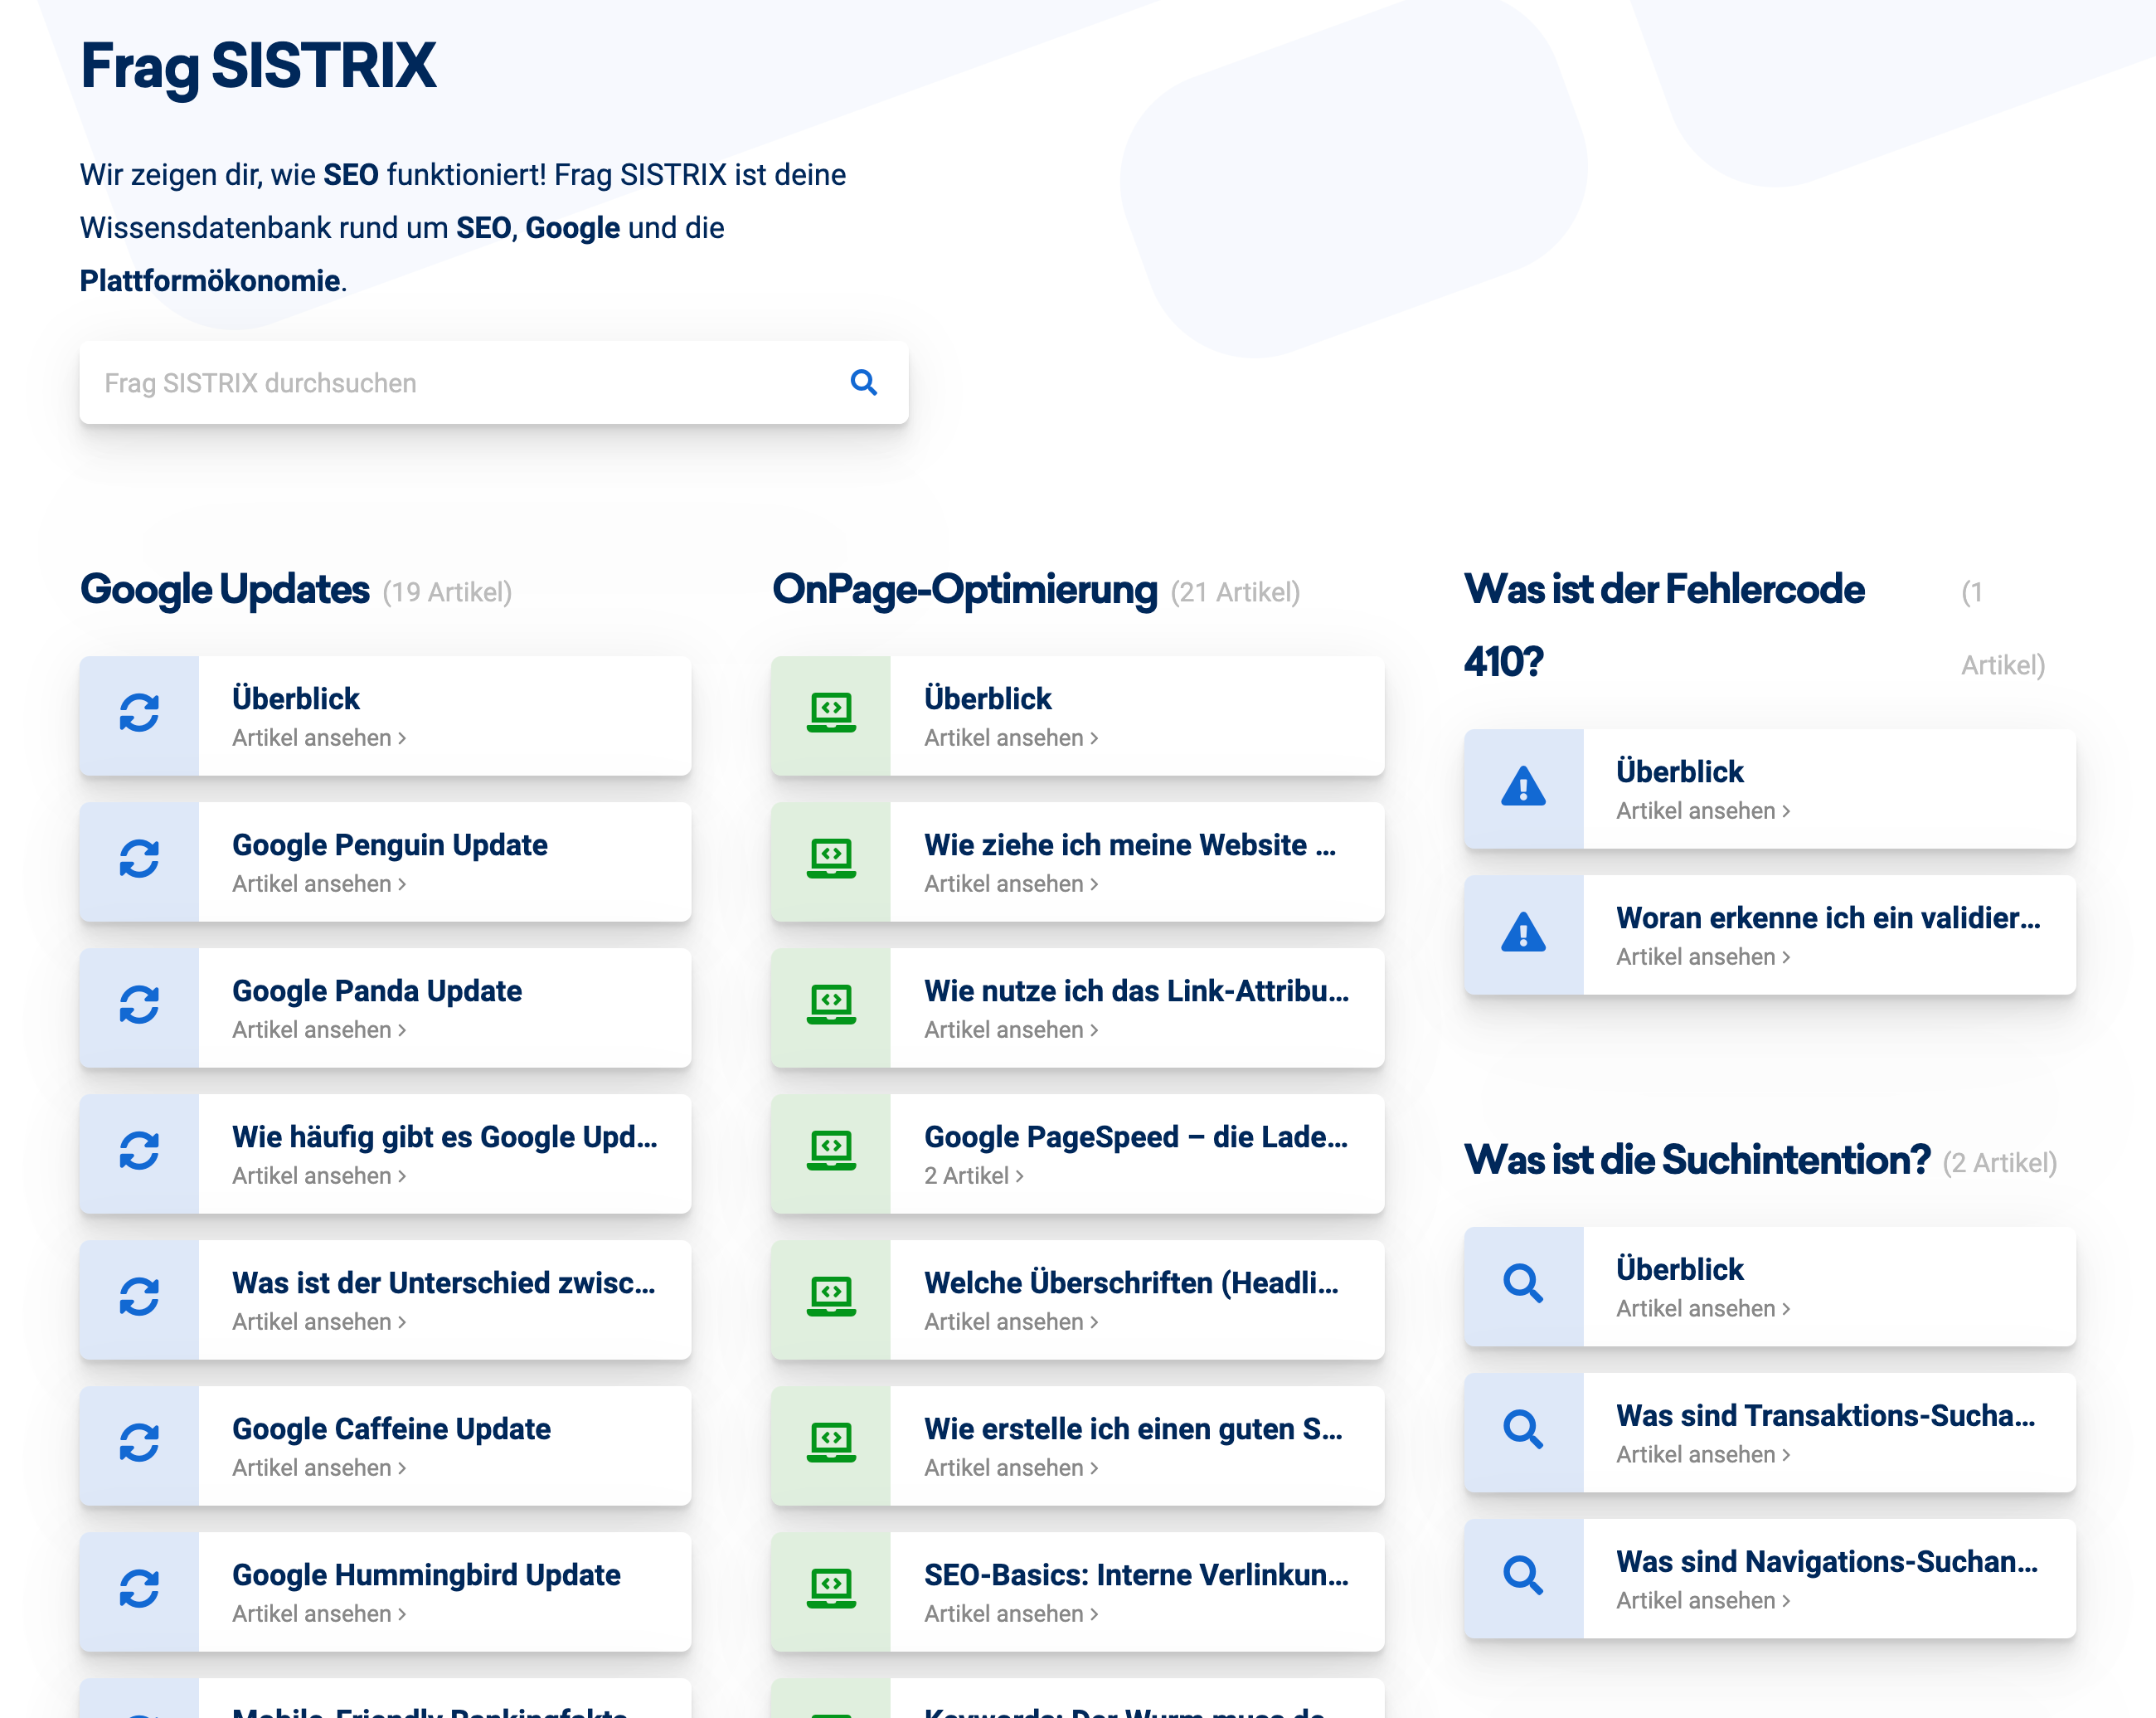Open Google Caffeine Update article title

391,1428
